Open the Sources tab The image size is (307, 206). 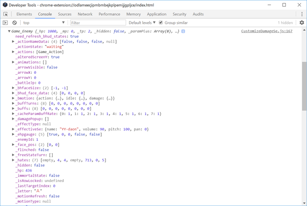coord(65,14)
